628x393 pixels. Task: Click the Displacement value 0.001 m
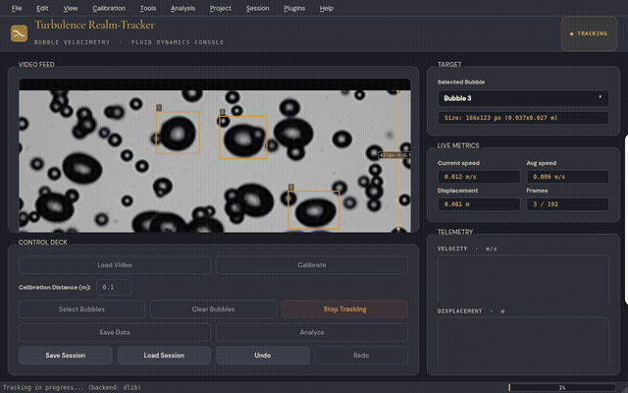(479, 204)
